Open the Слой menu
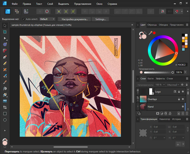The height and width of the screenshot is (154, 190). [50, 4]
